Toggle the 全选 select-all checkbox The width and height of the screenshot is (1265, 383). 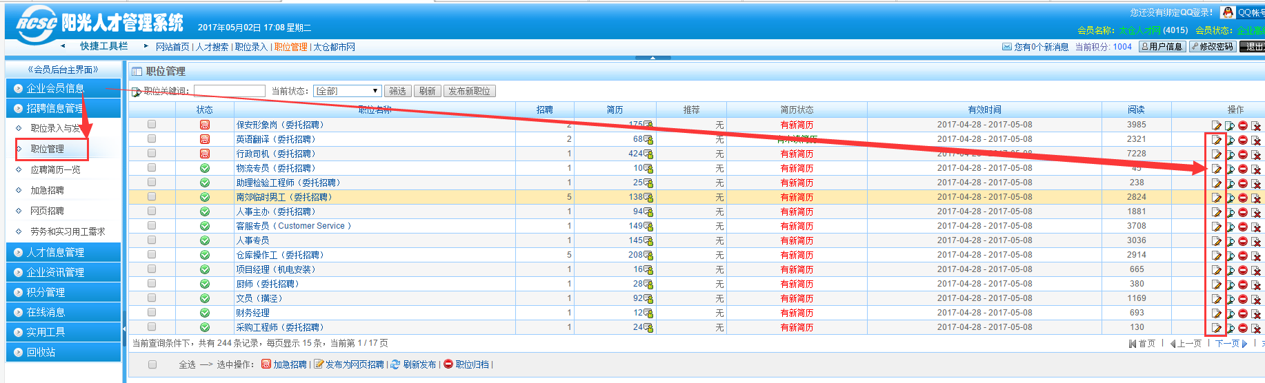152,364
